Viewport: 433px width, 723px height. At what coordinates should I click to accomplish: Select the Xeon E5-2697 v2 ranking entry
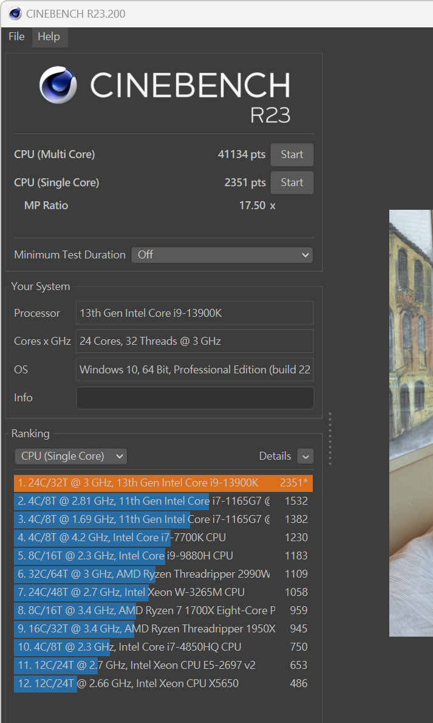click(x=163, y=665)
